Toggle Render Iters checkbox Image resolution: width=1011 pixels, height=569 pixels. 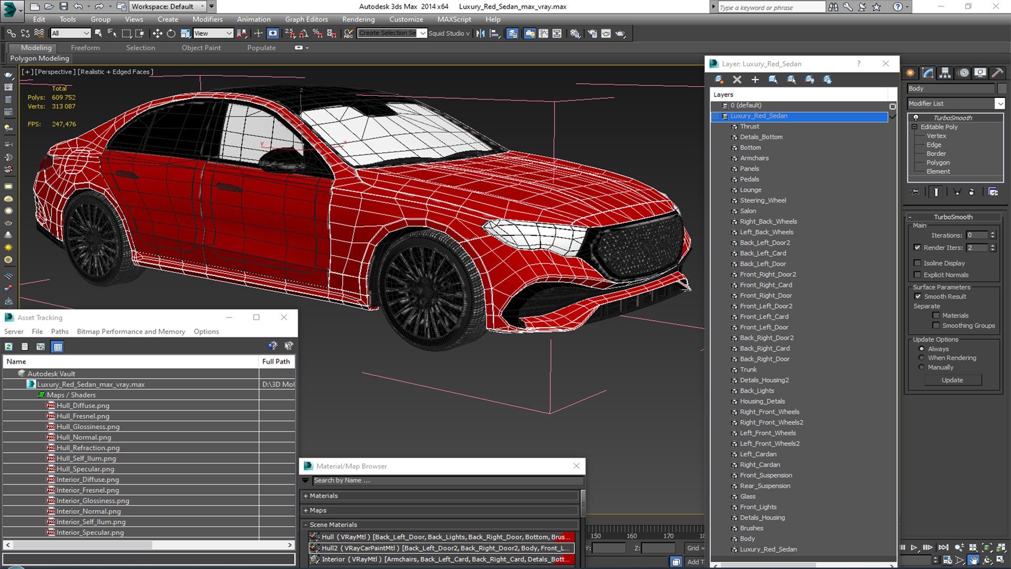[917, 248]
